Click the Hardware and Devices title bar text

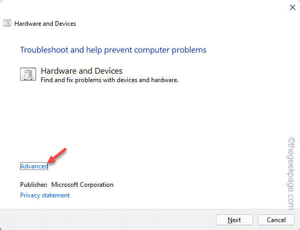pos(45,24)
